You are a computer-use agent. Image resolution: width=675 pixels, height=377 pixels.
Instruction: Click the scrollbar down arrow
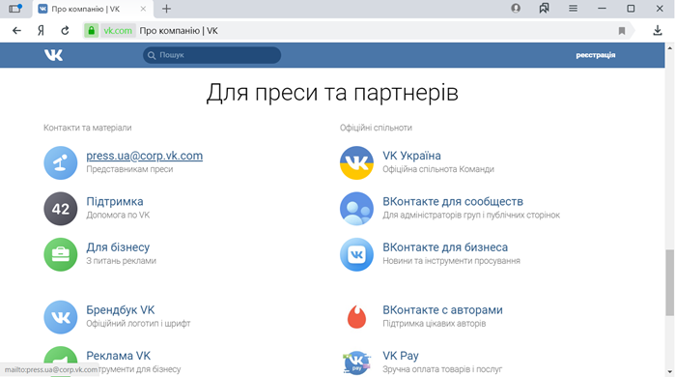tap(670, 372)
